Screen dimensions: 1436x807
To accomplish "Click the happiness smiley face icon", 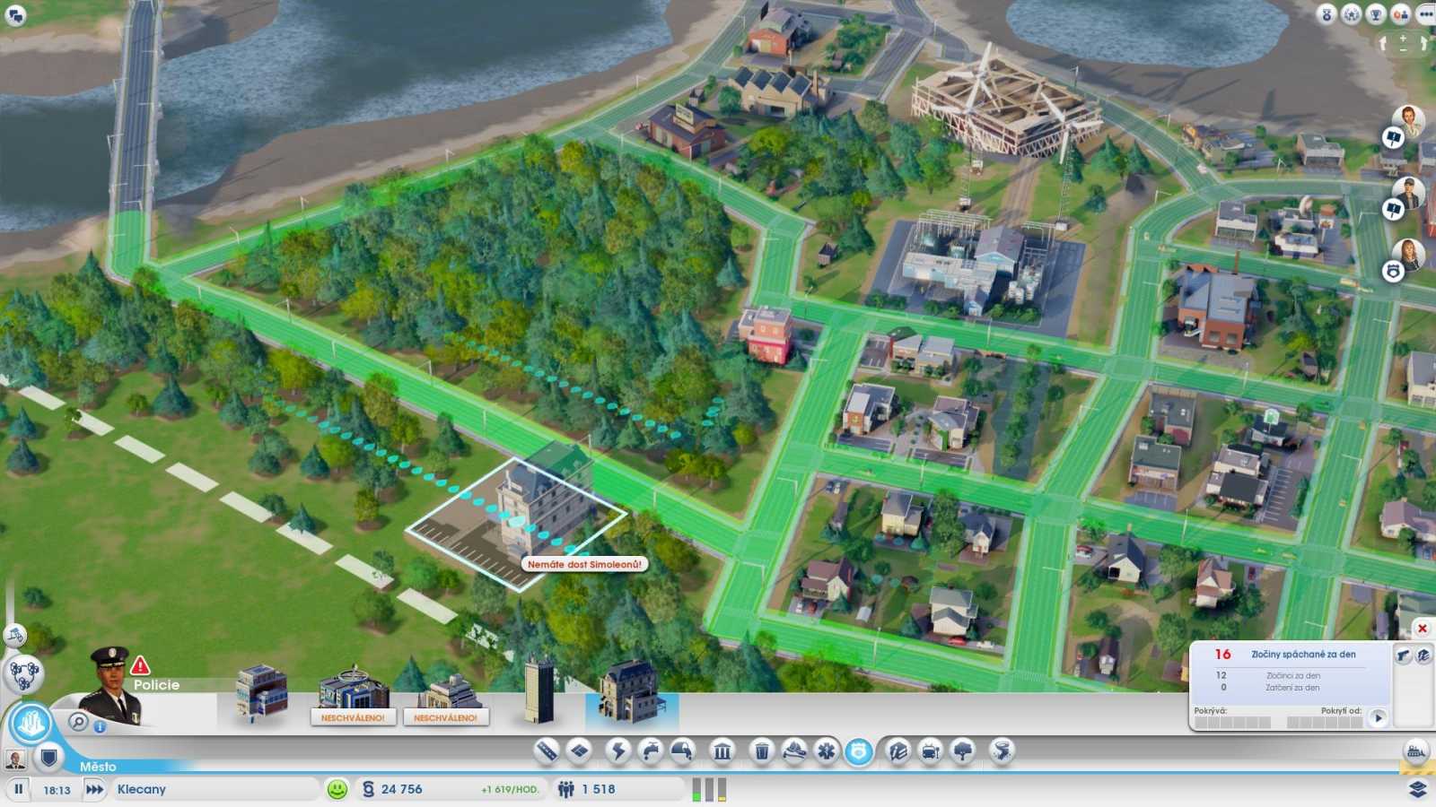I will tap(337, 789).
